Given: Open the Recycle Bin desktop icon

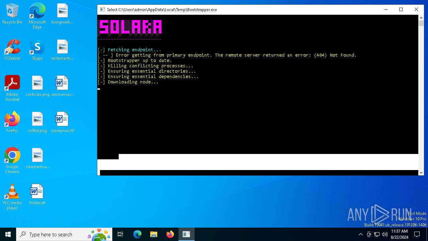Looking at the screenshot, I should click(12, 14).
